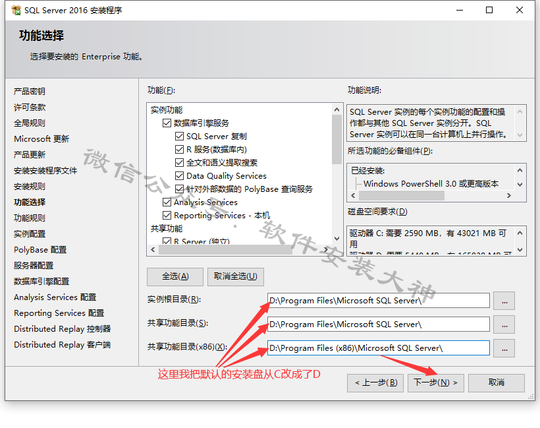This screenshot has height=428, width=540.
Task: Toggle Reporting Services - 本机 checkbox
Action: point(167,215)
